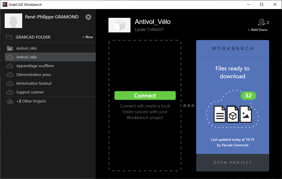Click the Last updated today at 16:19 text
The height and width of the screenshot is (179, 282).
(233, 140)
